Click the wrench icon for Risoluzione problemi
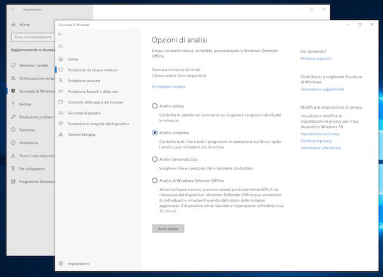This screenshot has width=383, height=277. pyautogui.click(x=13, y=117)
